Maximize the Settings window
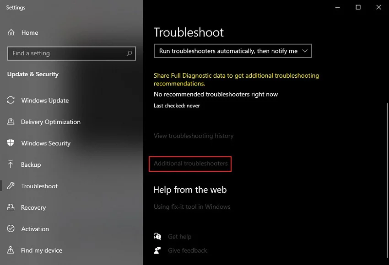This screenshot has height=265, width=389. click(x=358, y=7)
